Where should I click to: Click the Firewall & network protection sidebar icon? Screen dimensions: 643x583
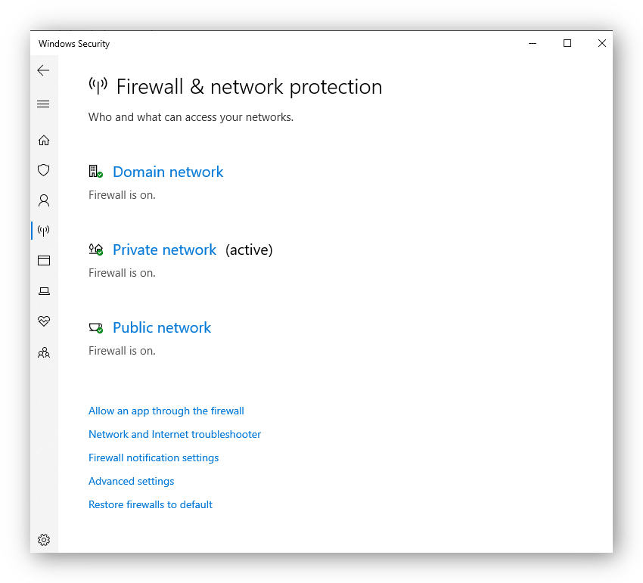coord(43,230)
